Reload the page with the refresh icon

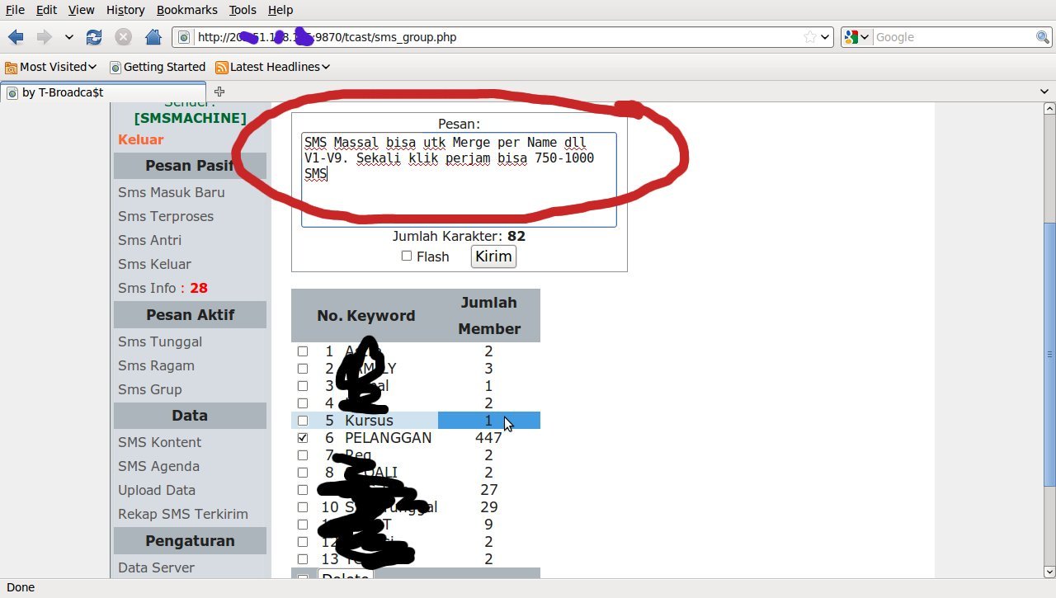pyautogui.click(x=94, y=37)
